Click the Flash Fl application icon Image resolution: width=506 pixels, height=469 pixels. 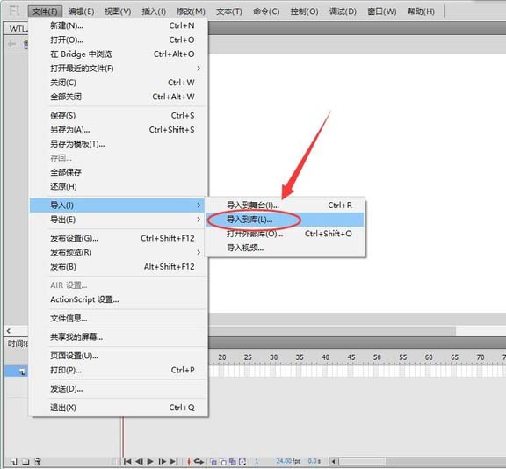pyautogui.click(x=14, y=11)
